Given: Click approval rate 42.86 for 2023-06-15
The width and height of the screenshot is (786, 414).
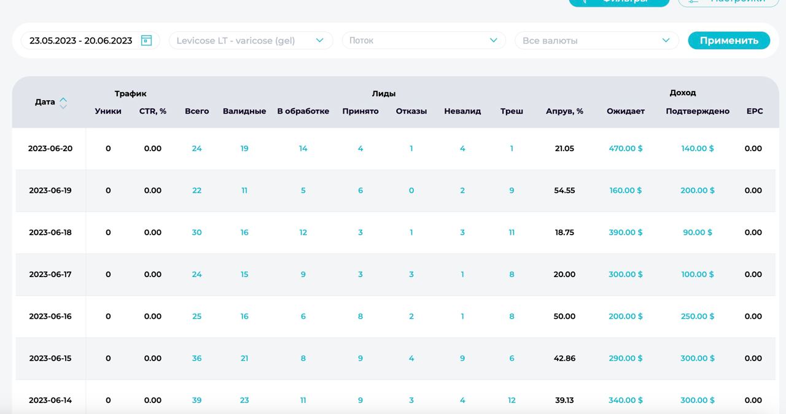Looking at the screenshot, I should coord(564,358).
